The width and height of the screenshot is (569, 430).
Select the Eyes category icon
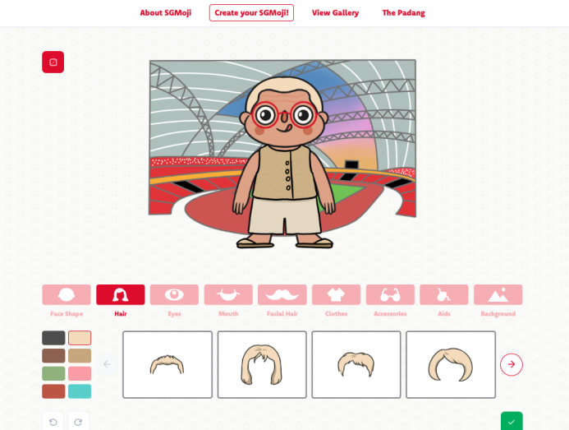point(174,294)
